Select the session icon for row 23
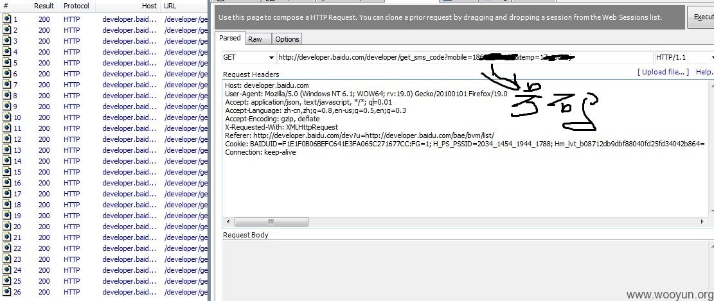Image resolution: width=714 pixels, height=301 pixels. pos(7,259)
